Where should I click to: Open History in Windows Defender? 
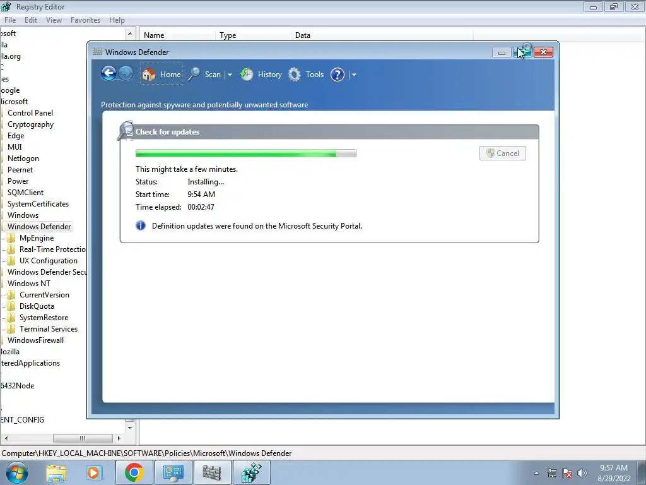261,75
